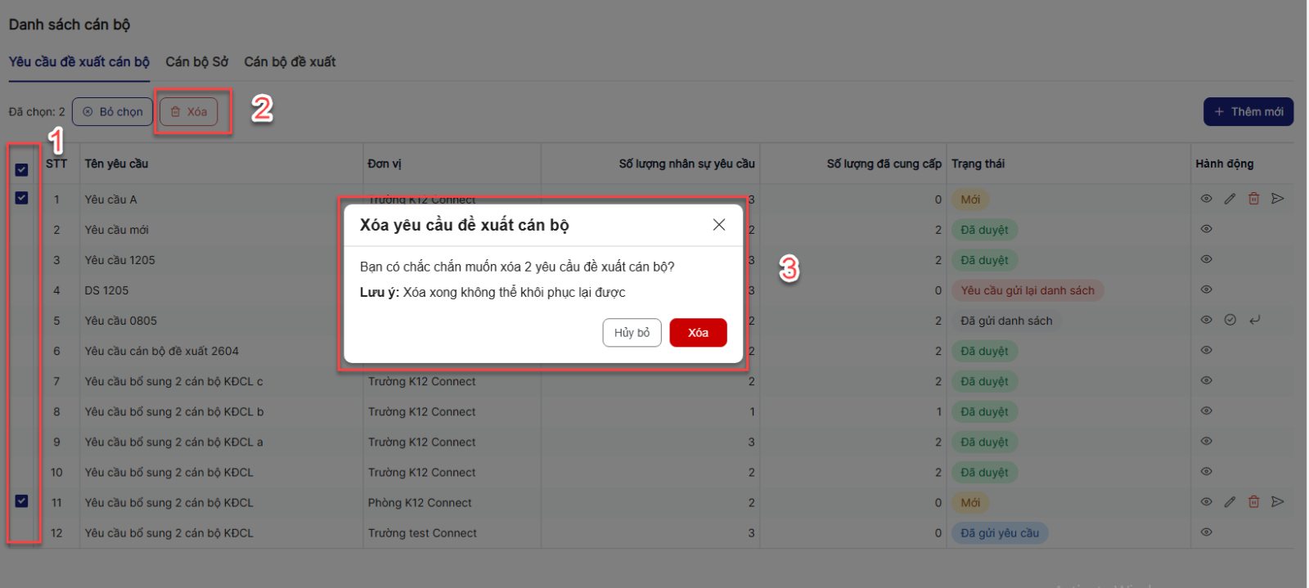Uncheck the checkbox for Yêu cầu A
The image size is (1309, 588).
click(x=22, y=198)
